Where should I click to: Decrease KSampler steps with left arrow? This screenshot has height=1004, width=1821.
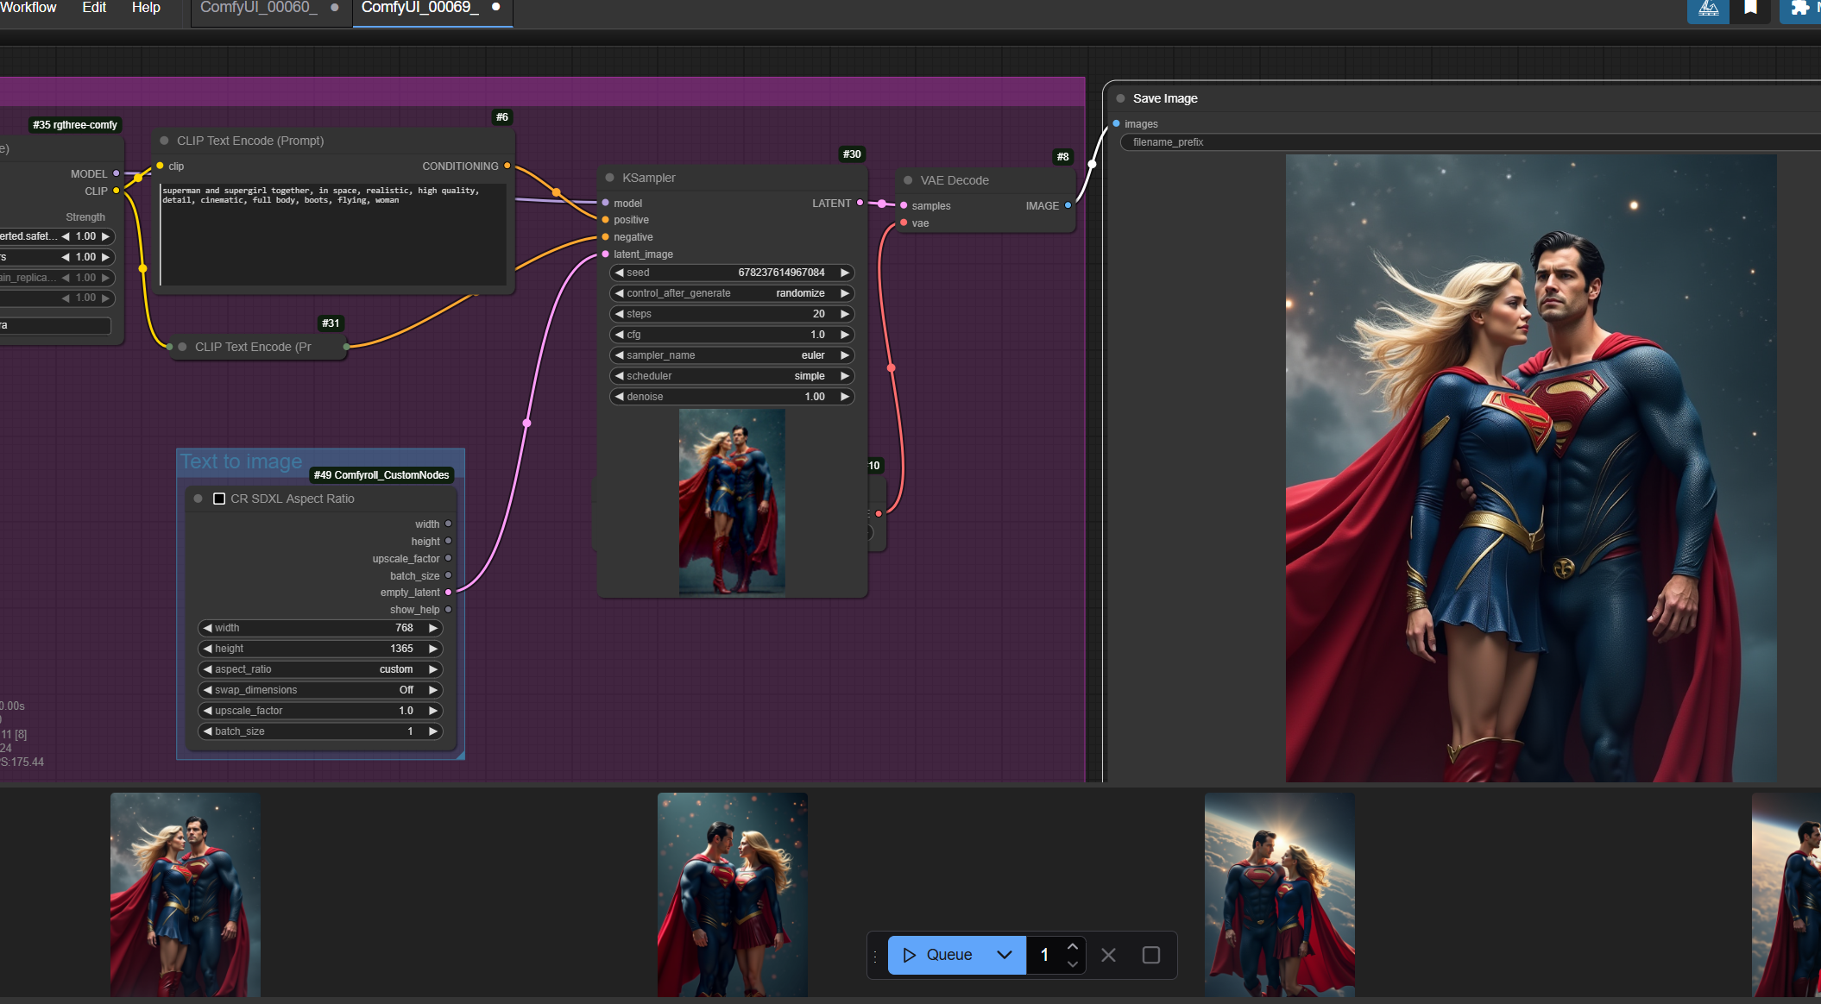tap(619, 314)
